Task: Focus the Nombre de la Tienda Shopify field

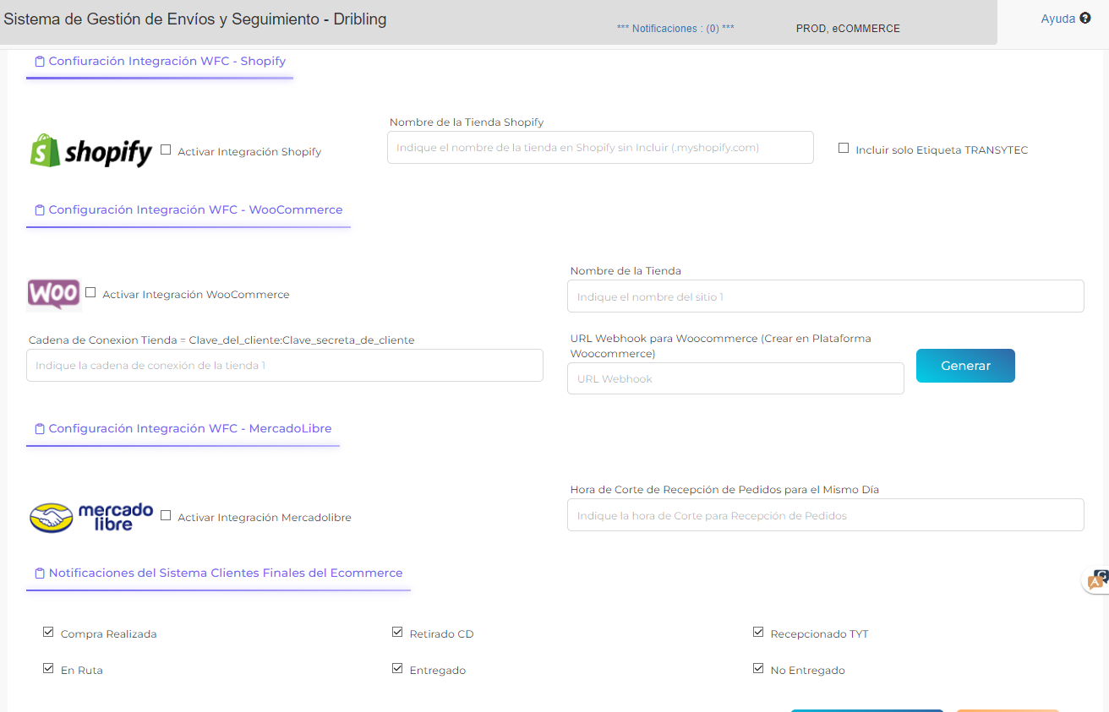Action: 600,147
